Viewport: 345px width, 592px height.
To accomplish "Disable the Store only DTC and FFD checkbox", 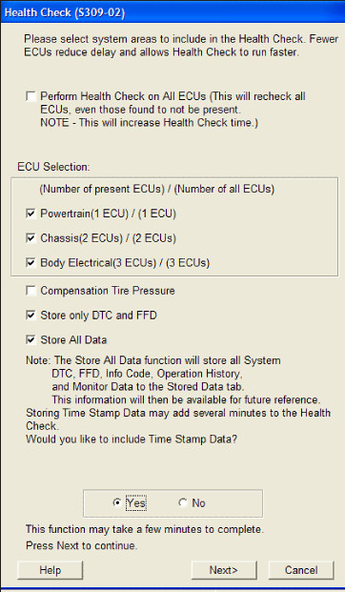I will pos(30,316).
